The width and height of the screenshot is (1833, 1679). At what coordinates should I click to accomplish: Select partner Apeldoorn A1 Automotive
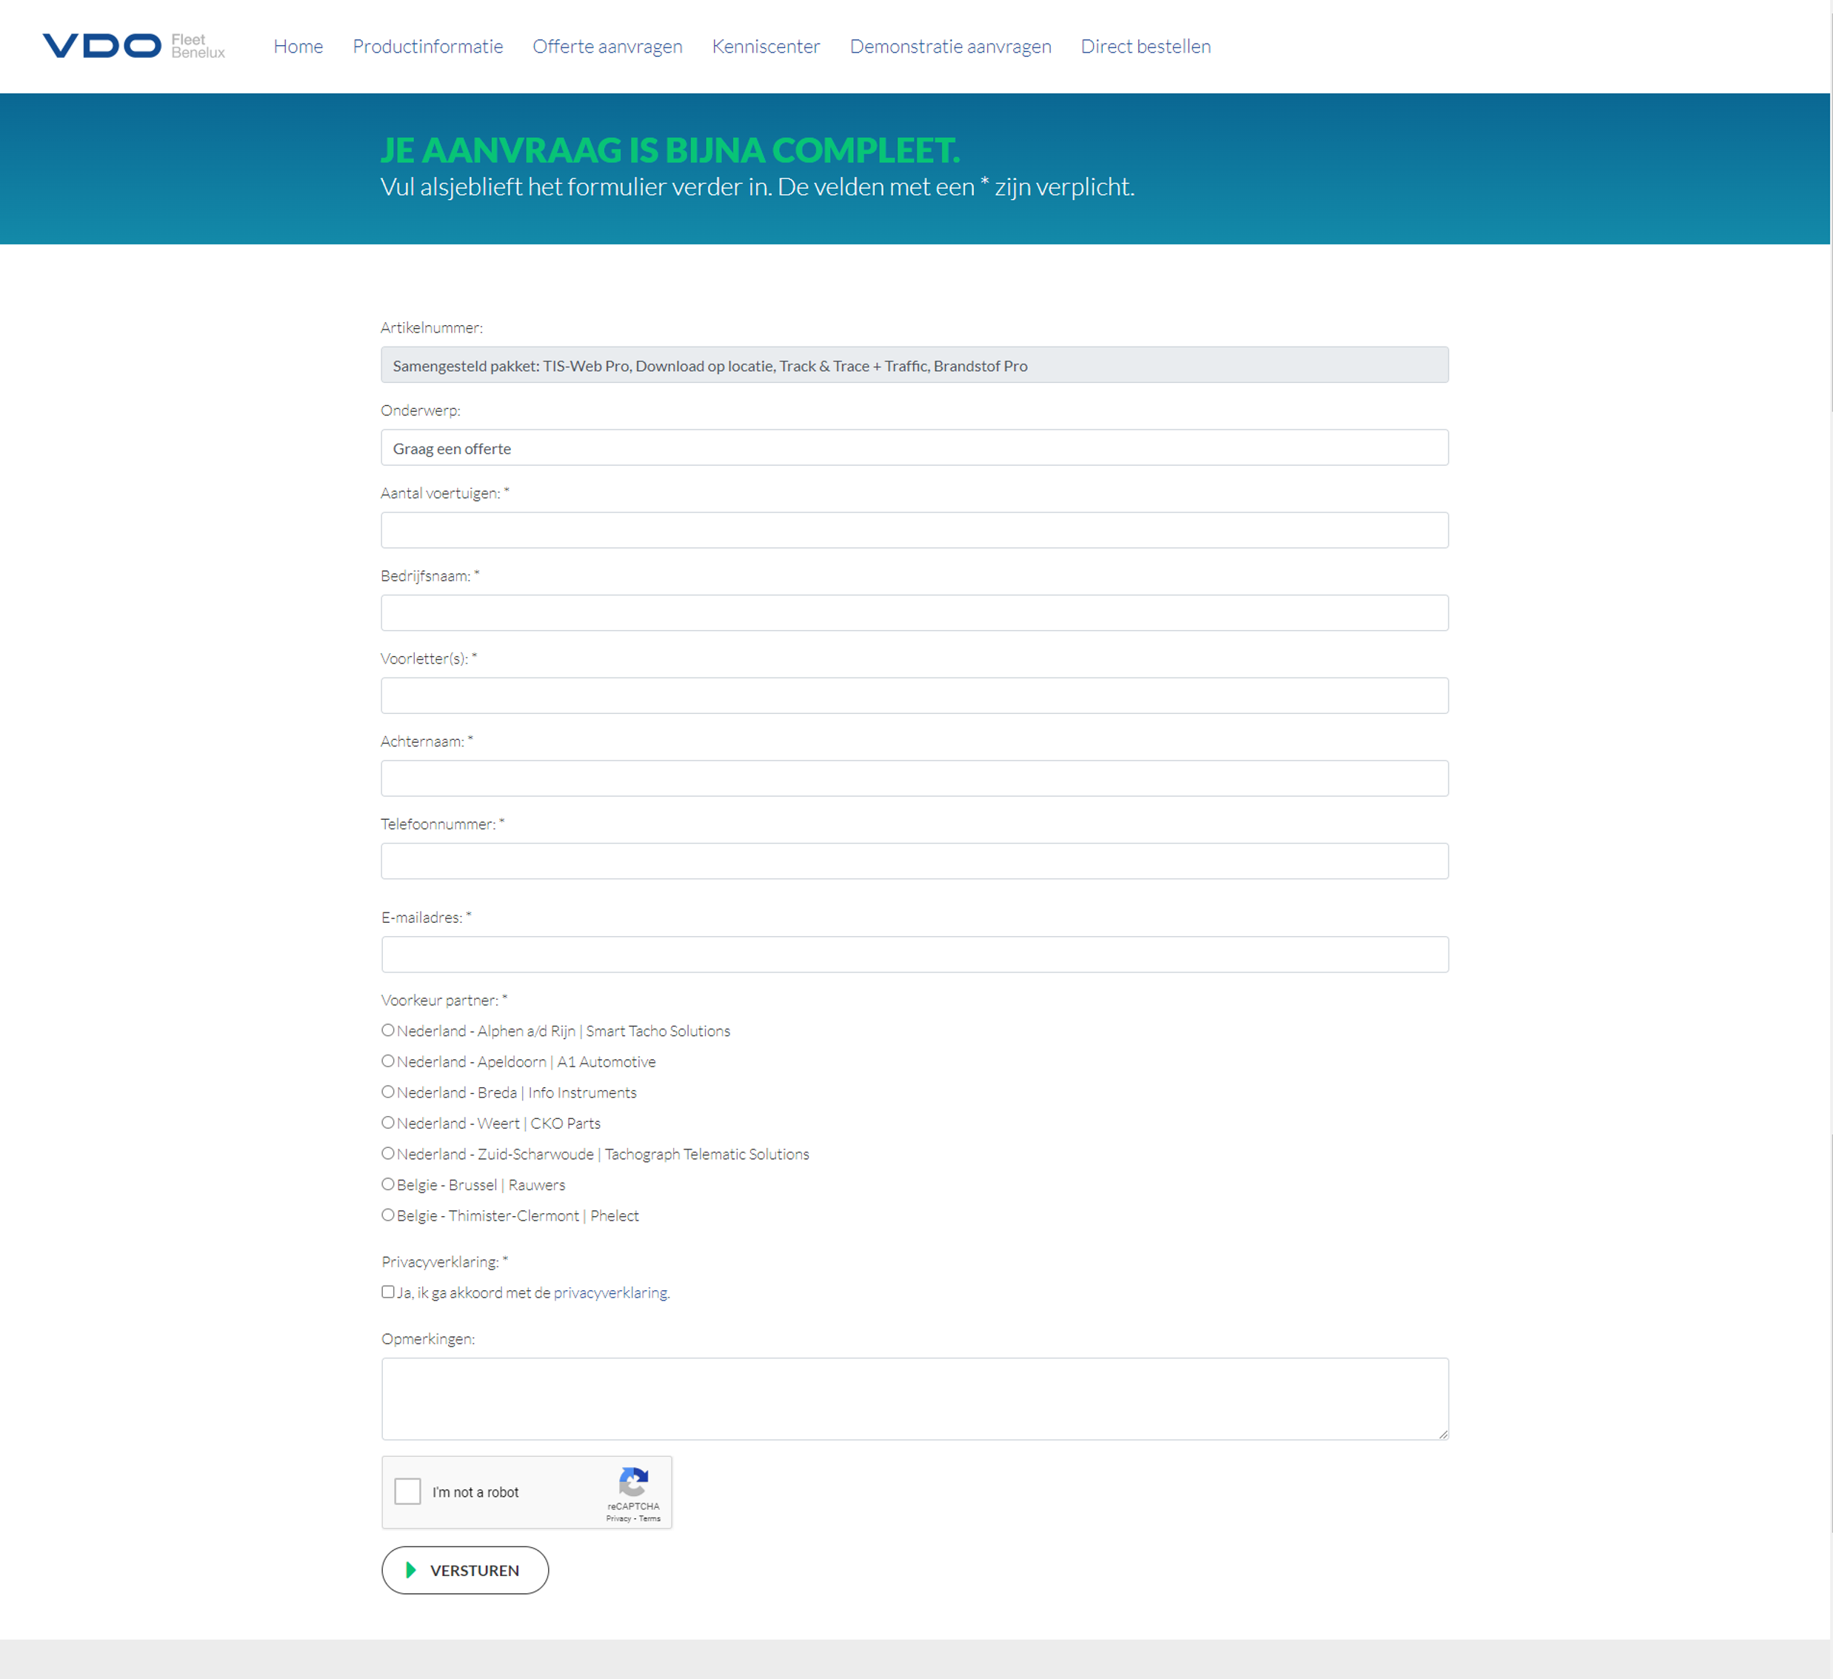(388, 1061)
